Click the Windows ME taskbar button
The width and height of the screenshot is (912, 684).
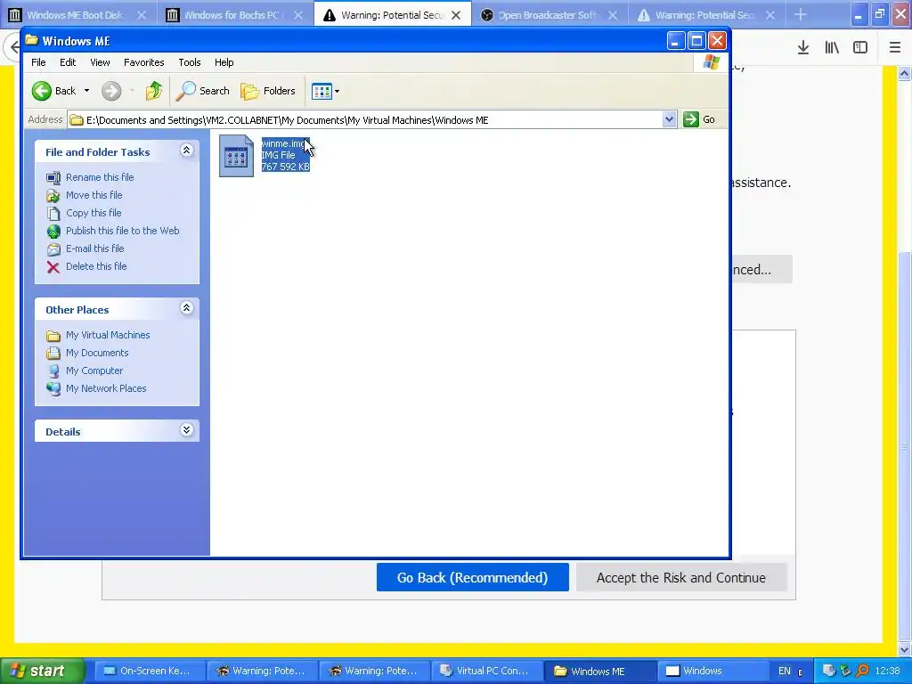click(599, 671)
